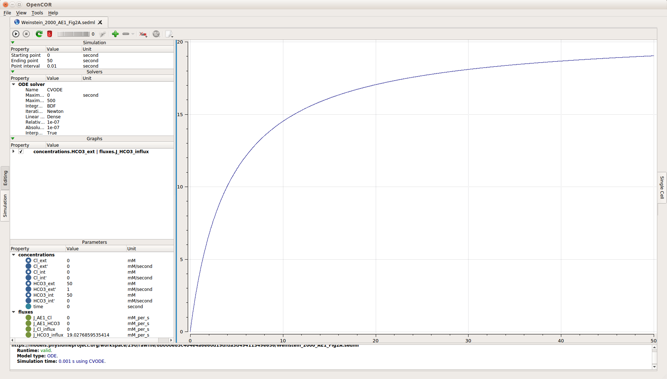Open the simulation data export icon
Viewport: 667px width, 379px height.
(x=169, y=34)
